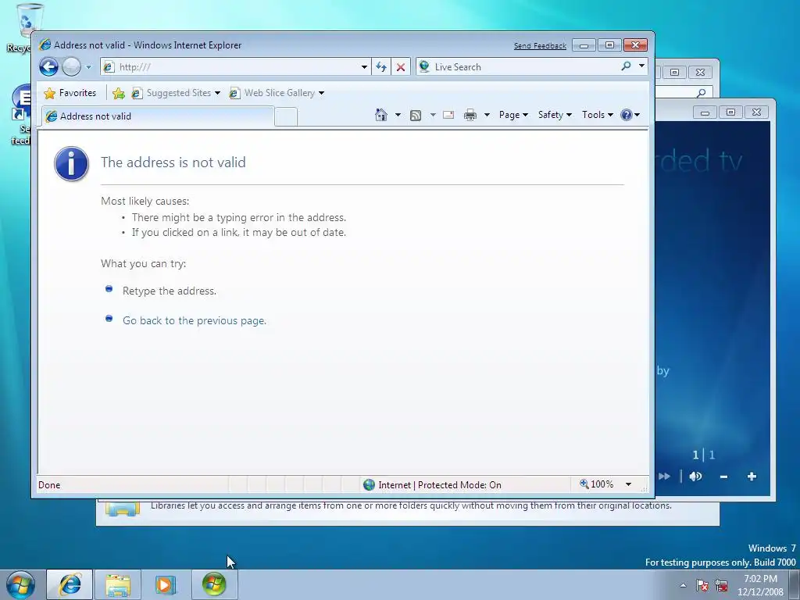Click the Home icon
The width and height of the screenshot is (800, 600).
click(381, 115)
